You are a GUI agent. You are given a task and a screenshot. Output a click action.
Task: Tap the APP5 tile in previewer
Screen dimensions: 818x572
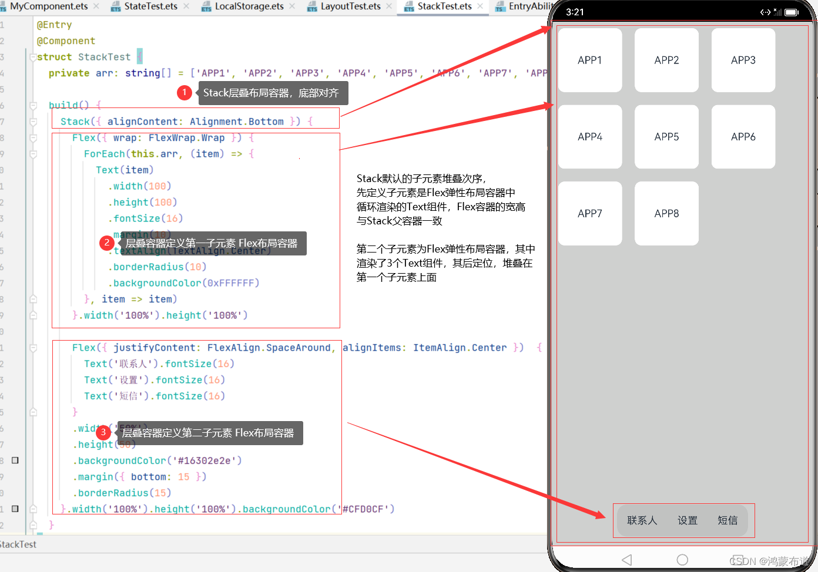coord(666,137)
